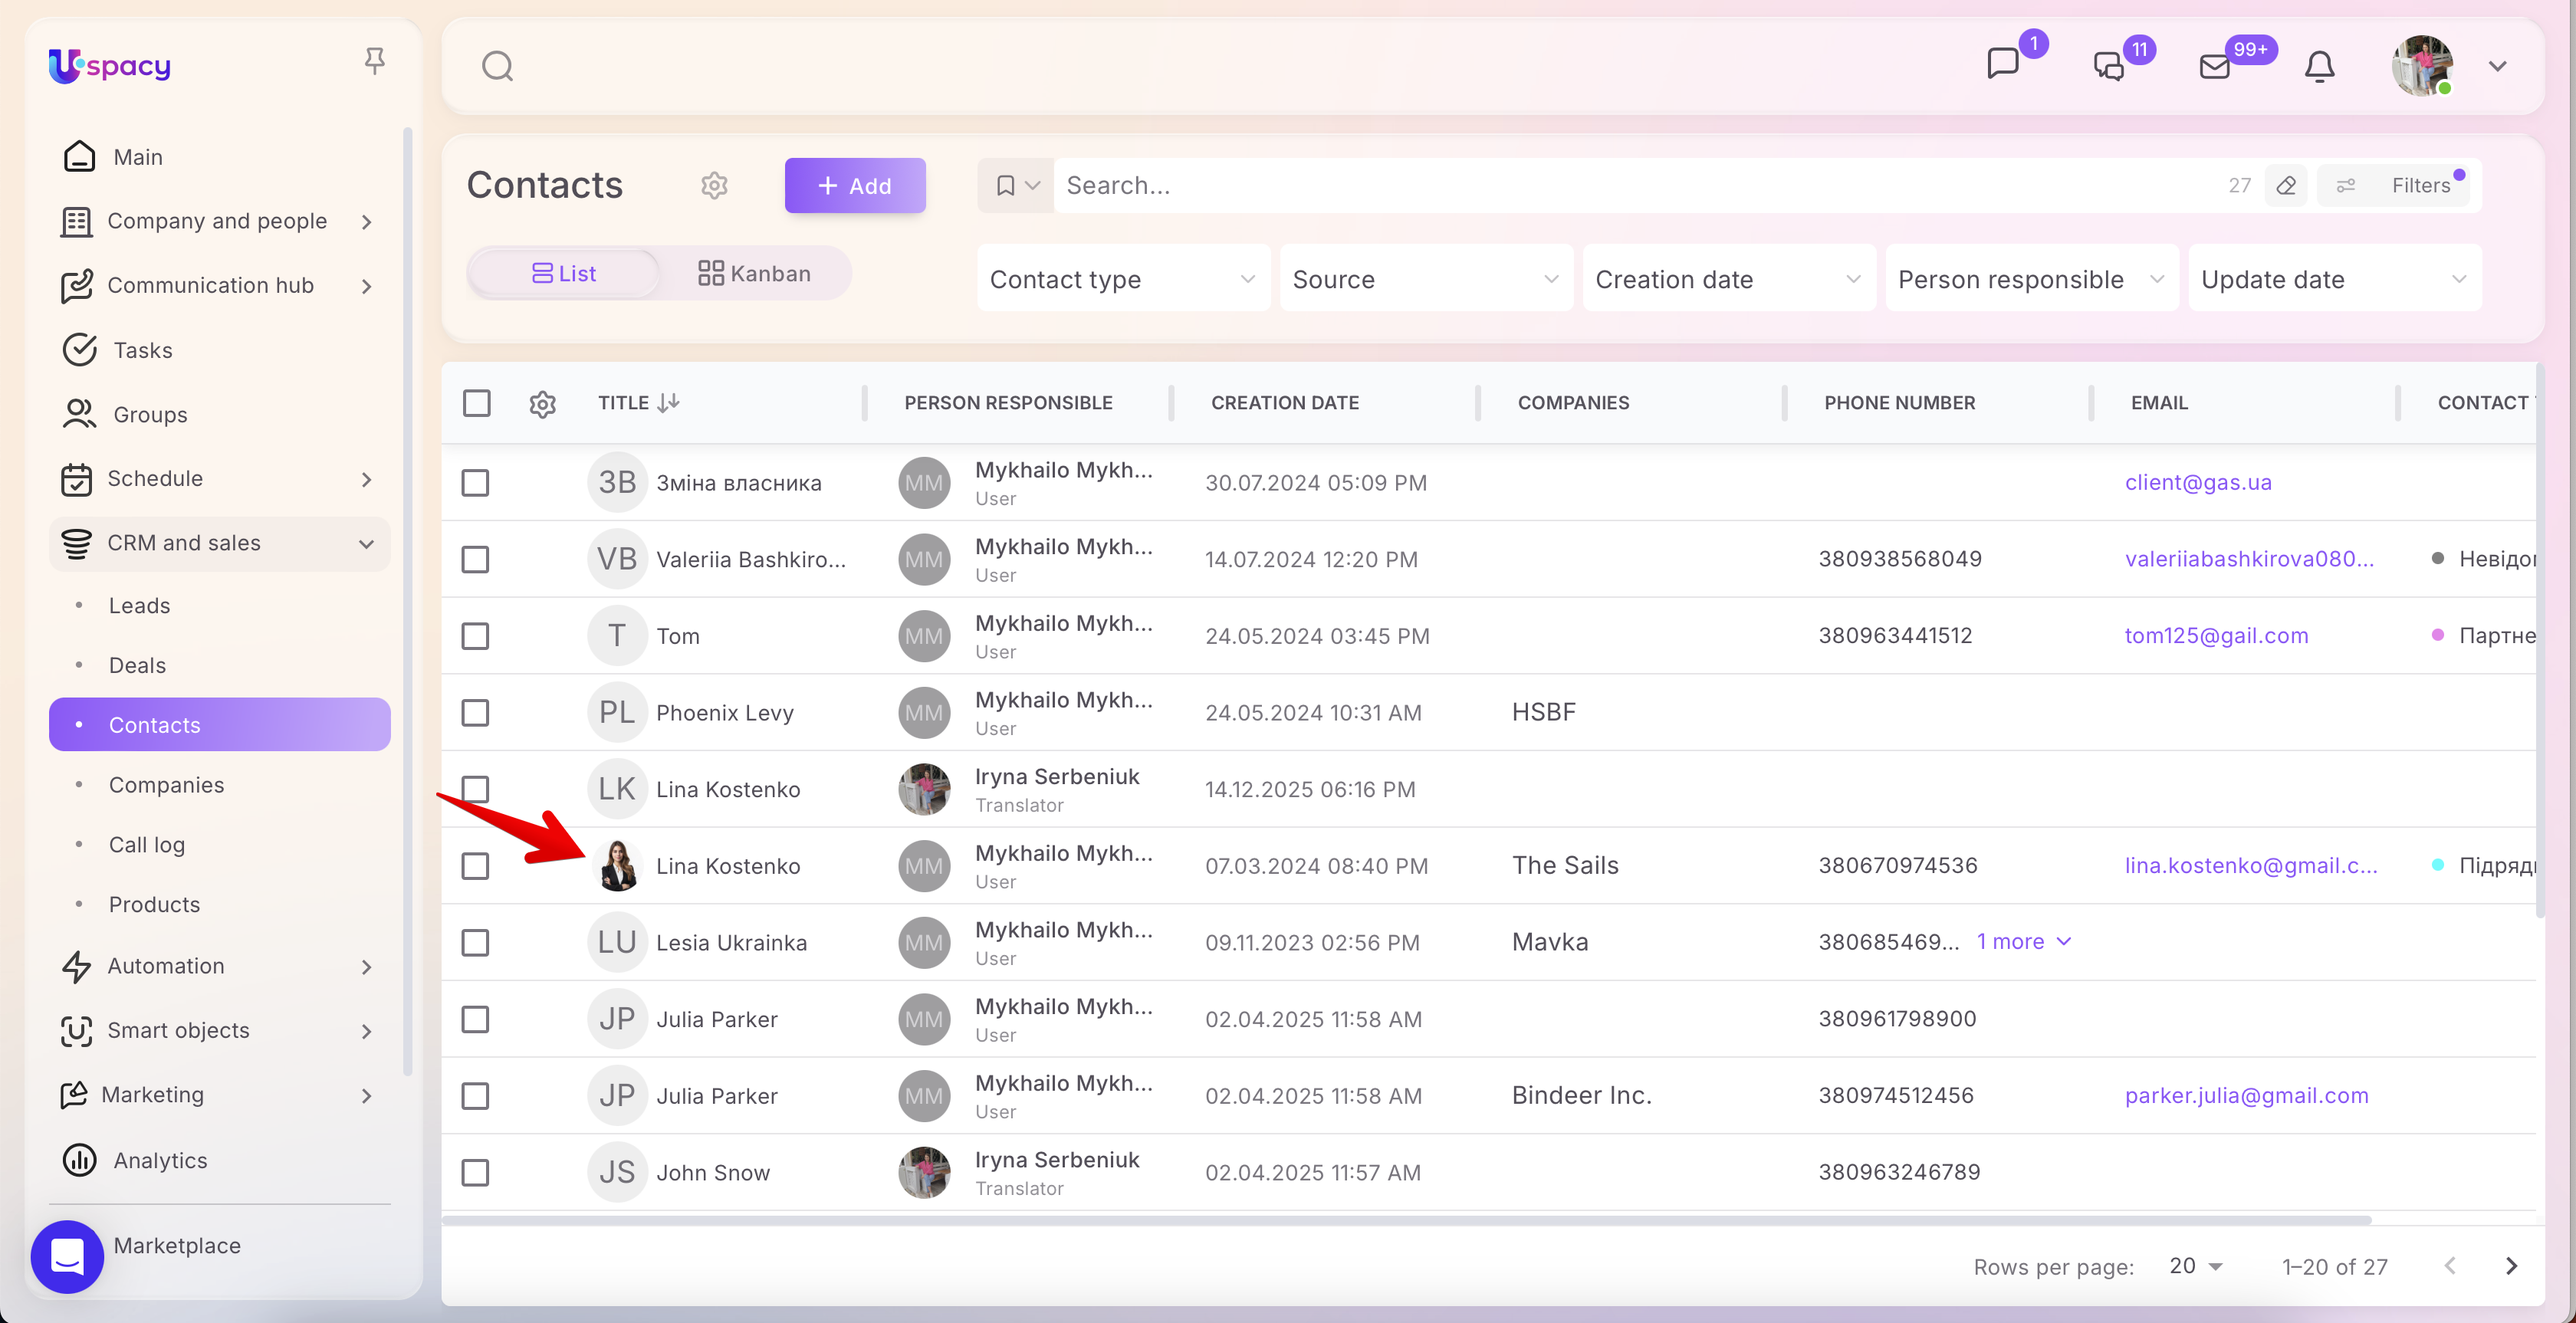Click the eraser clear-filters icon
The image size is (2576, 1323).
(2286, 186)
